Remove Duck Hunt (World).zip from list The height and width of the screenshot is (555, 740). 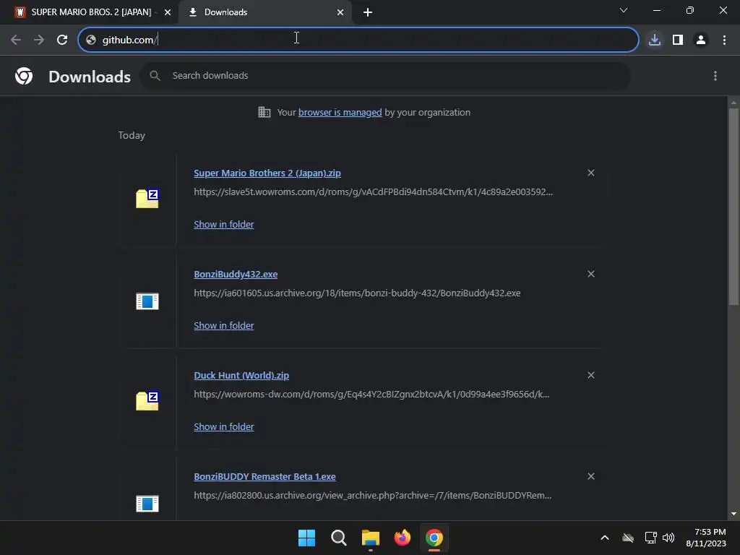point(591,375)
